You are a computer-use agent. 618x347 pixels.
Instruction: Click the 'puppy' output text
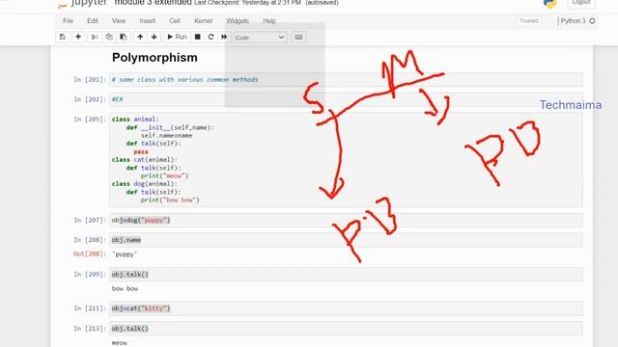[125, 254]
